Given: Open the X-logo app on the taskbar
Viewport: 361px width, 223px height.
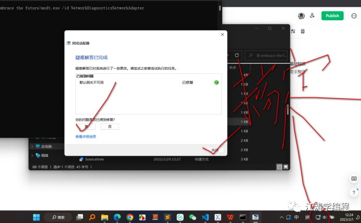Looking at the screenshot, I should (x=218, y=217).
